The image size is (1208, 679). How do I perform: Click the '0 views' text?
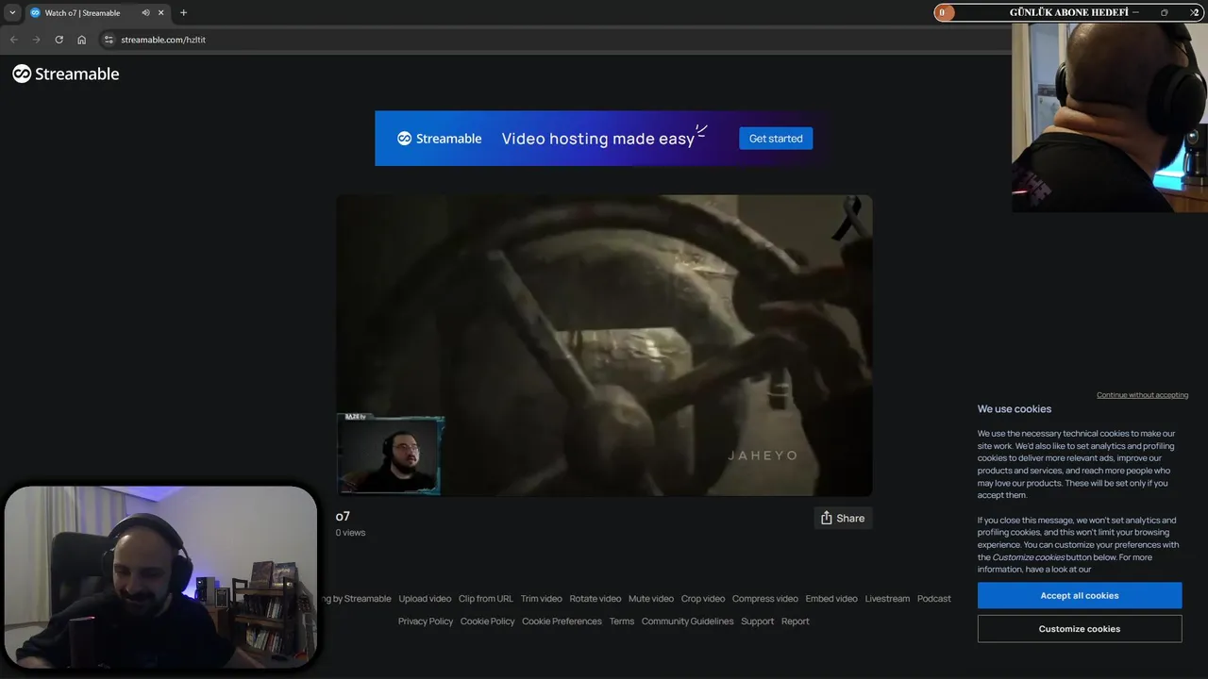pos(350,533)
